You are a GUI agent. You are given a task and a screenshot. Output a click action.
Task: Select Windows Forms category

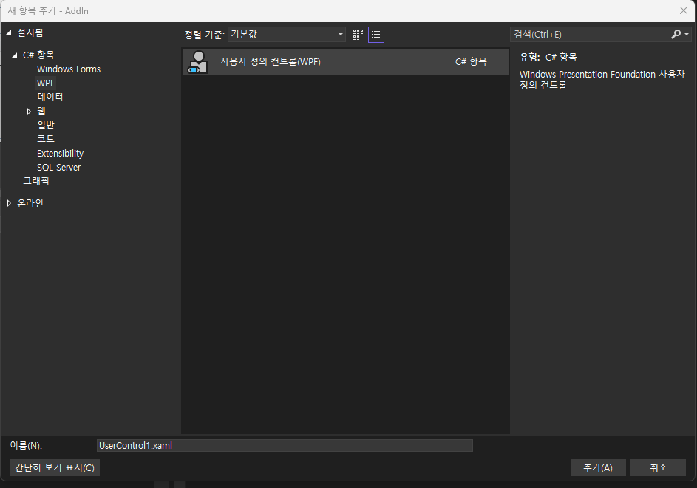69,69
